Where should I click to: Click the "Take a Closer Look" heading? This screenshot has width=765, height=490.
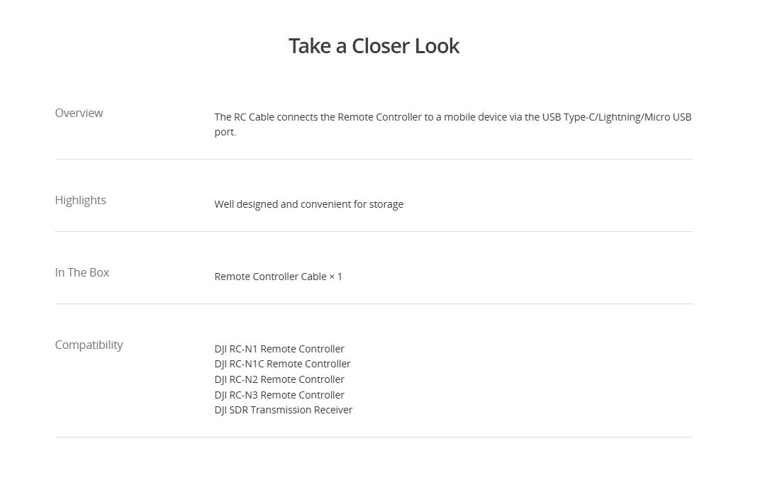[374, 46]
